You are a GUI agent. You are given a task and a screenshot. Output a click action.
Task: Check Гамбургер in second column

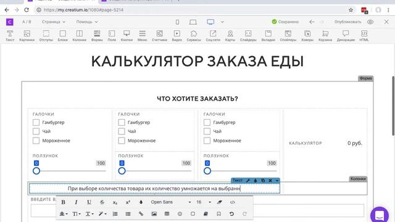click(122, 122)
